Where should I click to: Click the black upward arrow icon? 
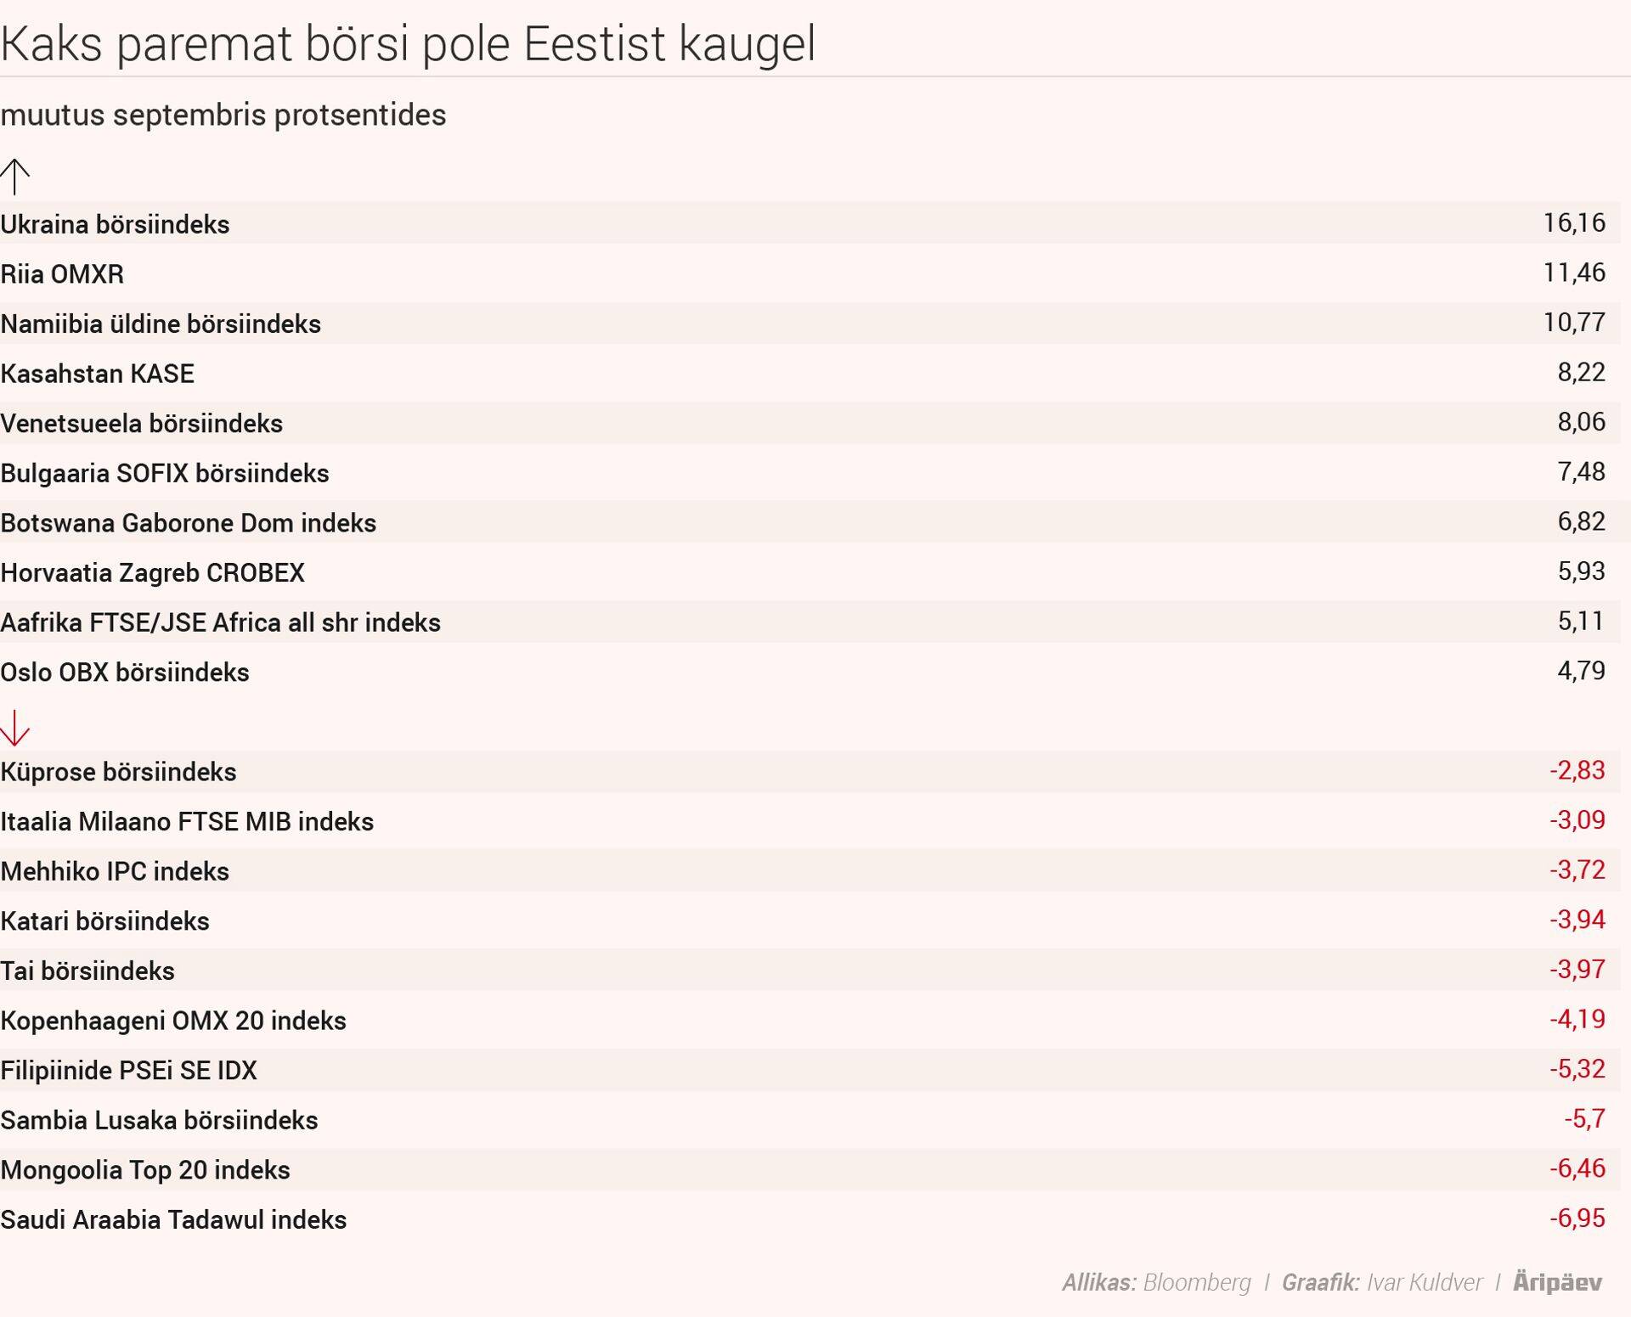[x=15, y=177]
